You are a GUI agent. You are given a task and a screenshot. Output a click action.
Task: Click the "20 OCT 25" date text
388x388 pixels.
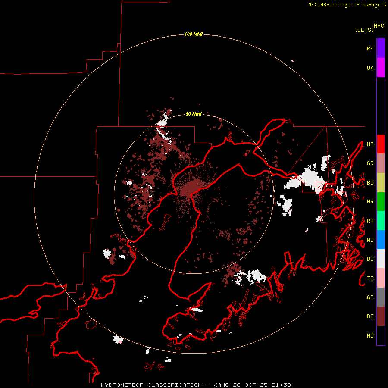250,385
